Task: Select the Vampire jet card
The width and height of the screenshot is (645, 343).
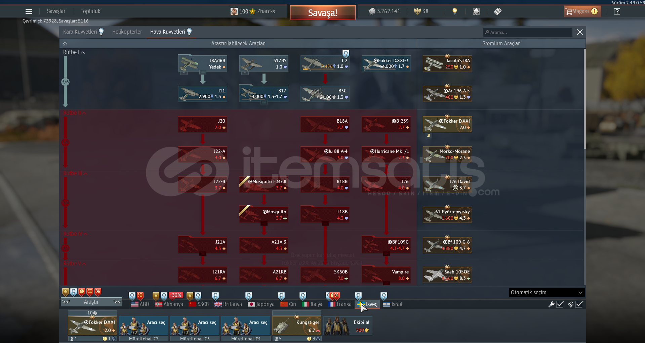Action: pyautogui.click(x=386, y=275)
